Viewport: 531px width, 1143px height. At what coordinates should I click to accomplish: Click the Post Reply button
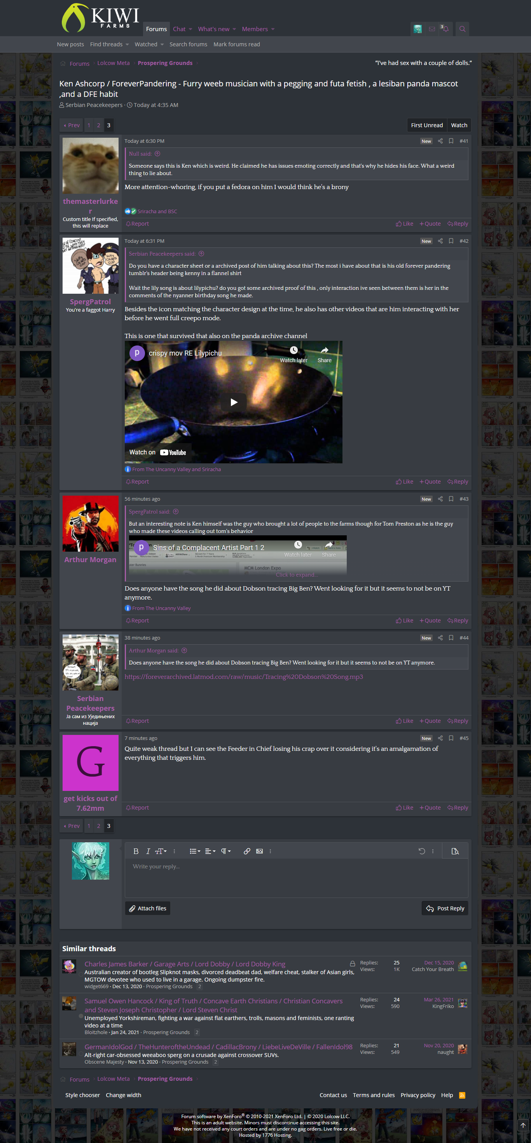445,908
